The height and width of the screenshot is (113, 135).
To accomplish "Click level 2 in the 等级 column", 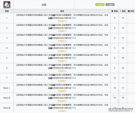I will 7,28.
